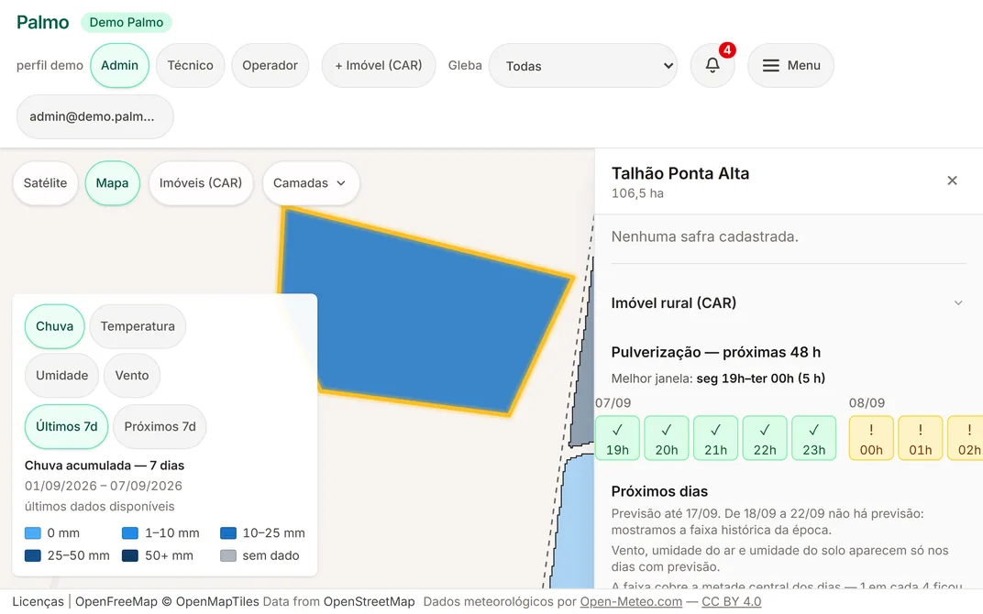The width and height of the screenshot is (983, 614).
Task: Select the 21h spraying window slot
Action: click(715, 438)
